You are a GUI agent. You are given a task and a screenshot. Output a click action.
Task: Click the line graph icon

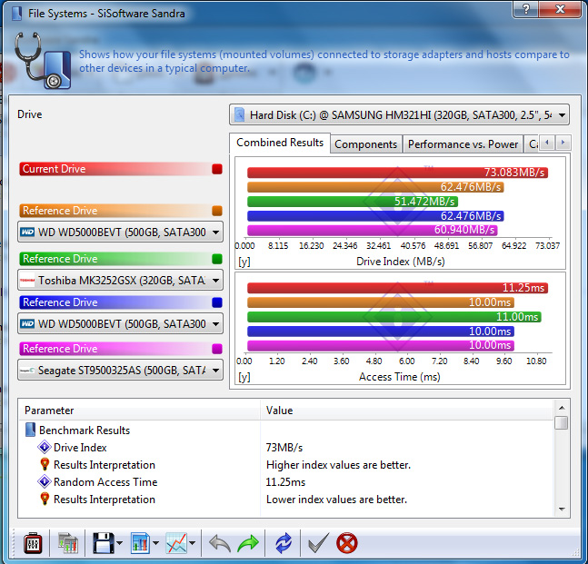pyautogui.click(x=176, y=543)
